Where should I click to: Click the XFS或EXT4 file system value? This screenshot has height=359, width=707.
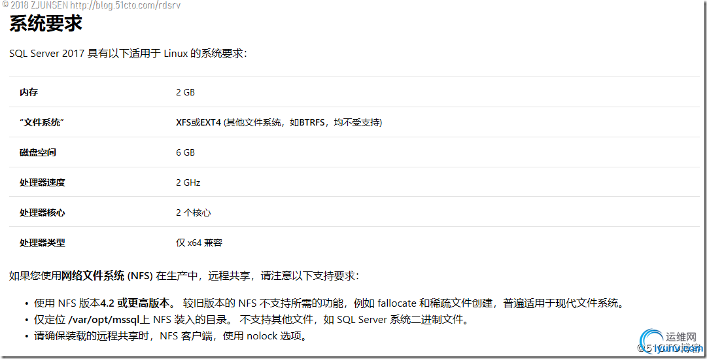click(279, 122)
